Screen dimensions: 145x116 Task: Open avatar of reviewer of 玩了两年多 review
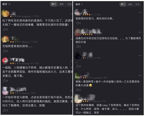(5, 13)
